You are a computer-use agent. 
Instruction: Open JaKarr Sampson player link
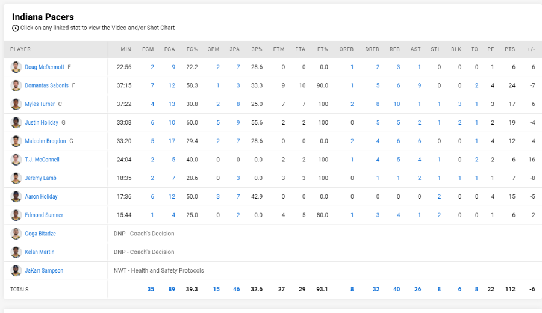pyautogui.click(x=44, y=270)
